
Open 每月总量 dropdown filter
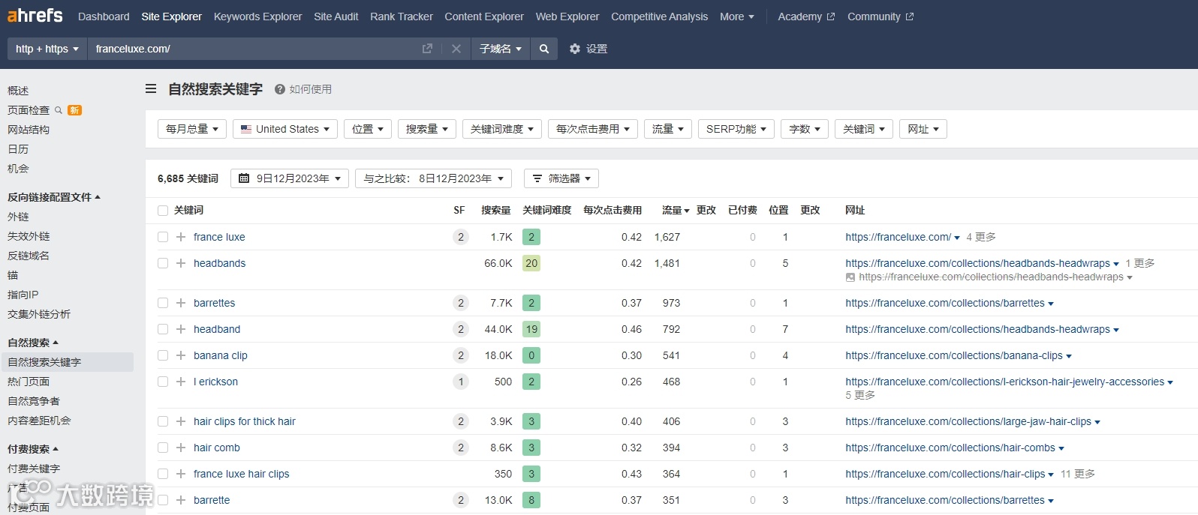[x=191, y=129]
